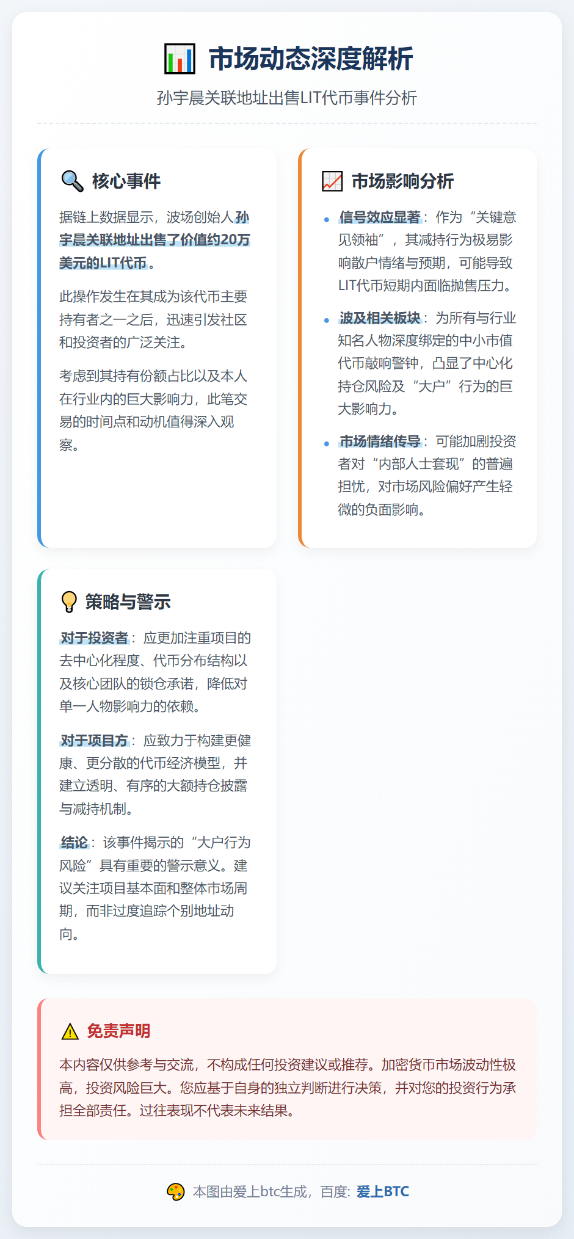Click the 市场影响分析 heading
This screenshot has width=574, height=1239.
[x=403, y=181]
